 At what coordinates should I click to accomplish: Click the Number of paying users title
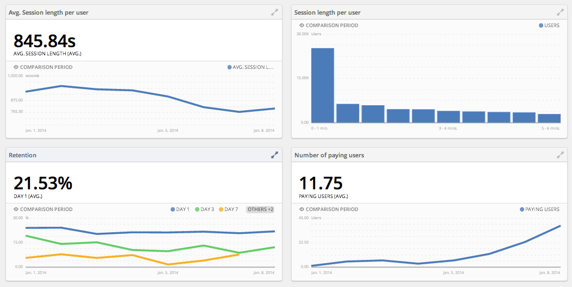[x=329, y=155]
